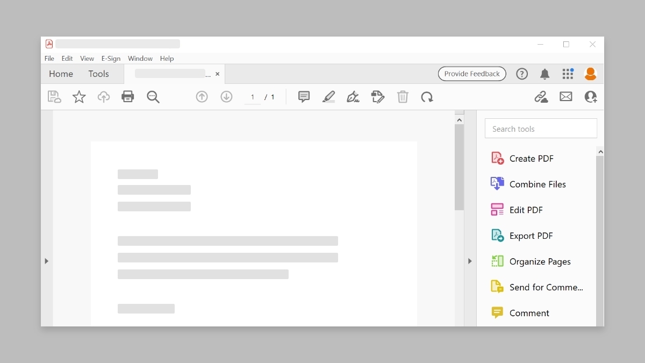The height and width of the screenshot is (363, 645).
Task: Open the View menu
Action: [x=87, y=59]
